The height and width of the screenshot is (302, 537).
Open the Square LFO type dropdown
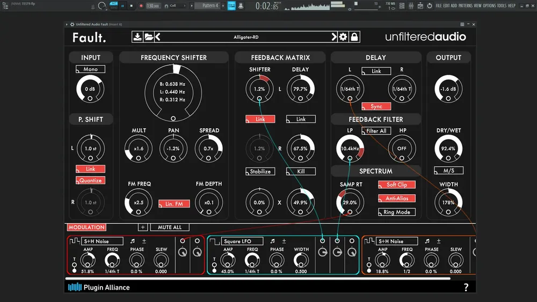(243, 241)
